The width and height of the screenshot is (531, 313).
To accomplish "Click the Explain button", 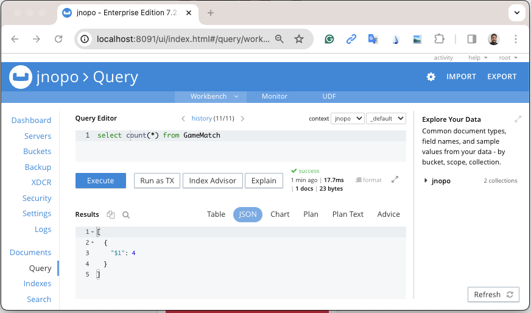I will tap(264, 180).
